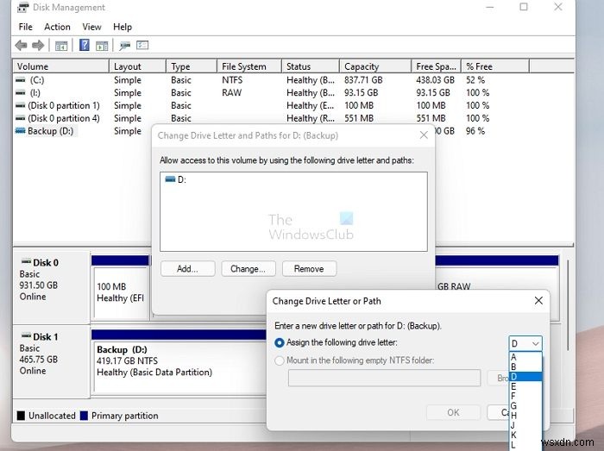Choose letter J in the drop-down list
This screenshot has height=451, width=604.
tap(525, 425)
